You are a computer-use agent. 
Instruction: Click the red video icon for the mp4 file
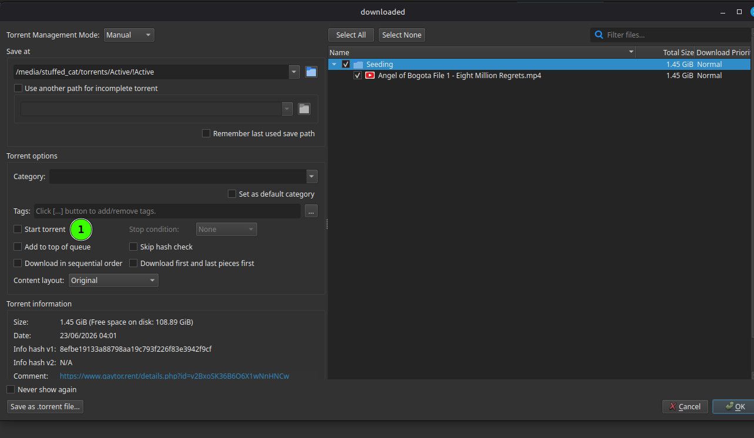click(370, 75)
